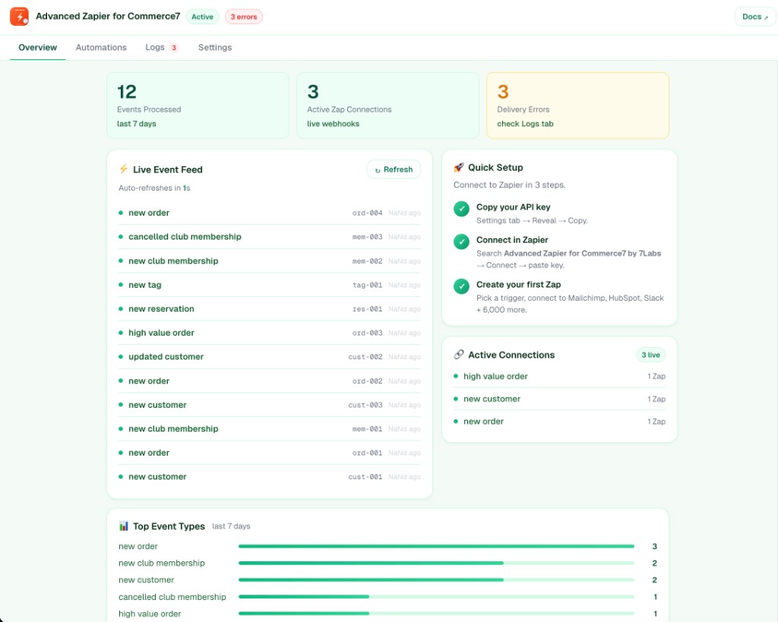Click the new club membership progress bar
This screenshot has height=622, width=778.
(x=436, y=563)
